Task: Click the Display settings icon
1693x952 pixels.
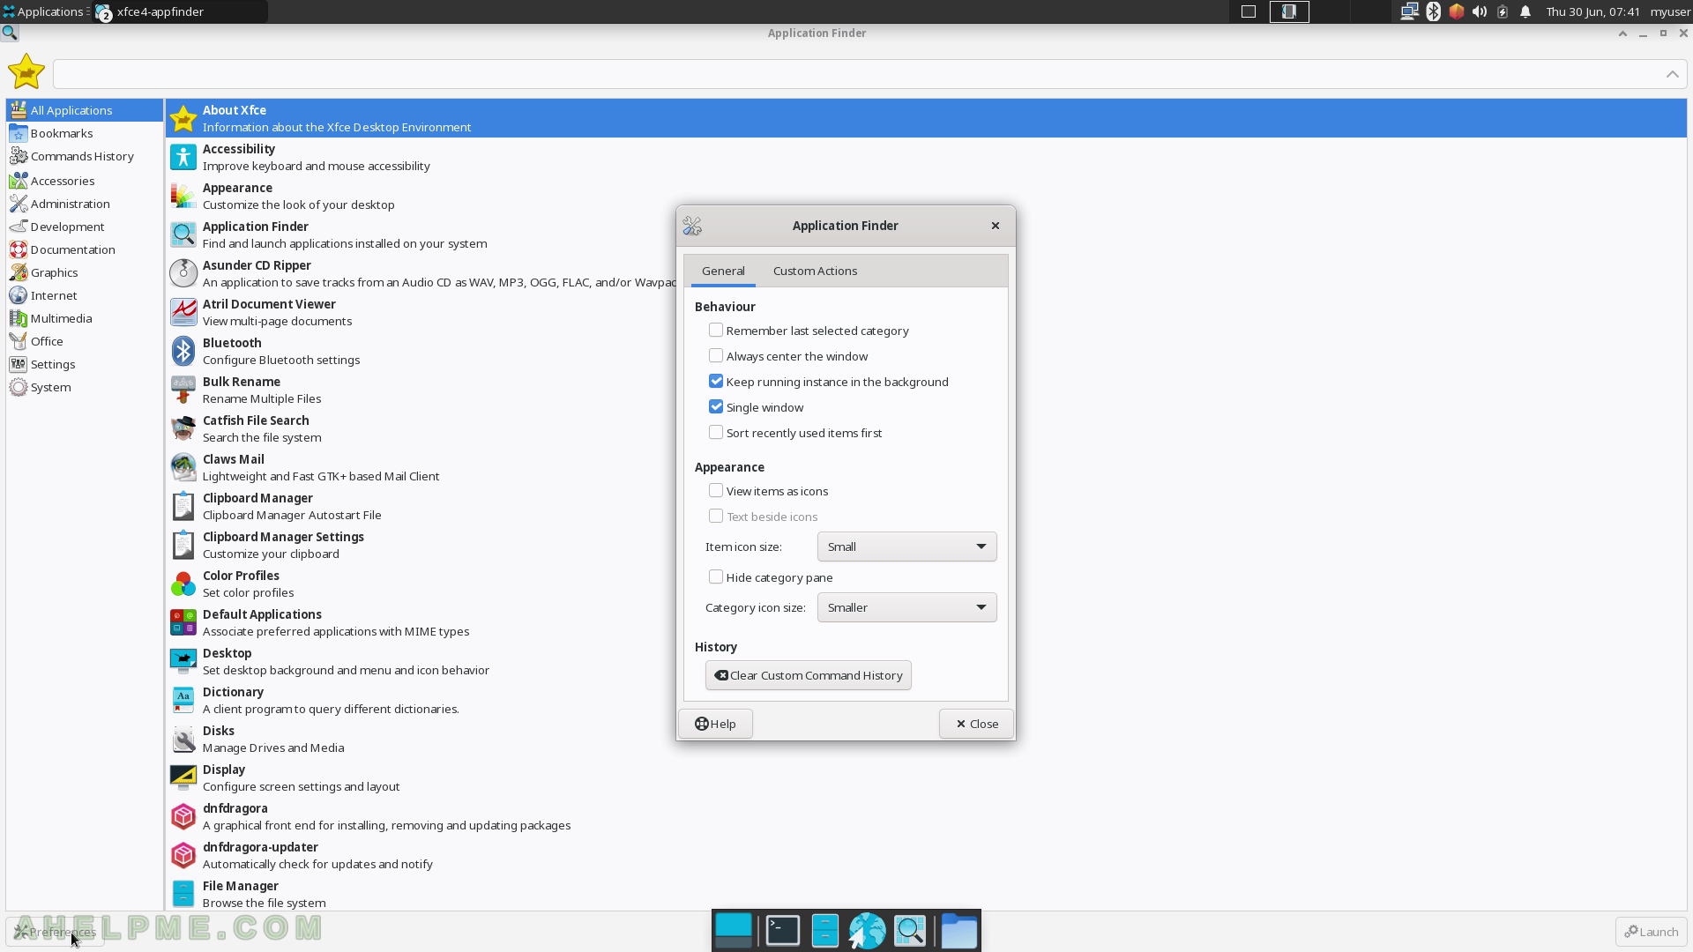Action: click(183, 777)
